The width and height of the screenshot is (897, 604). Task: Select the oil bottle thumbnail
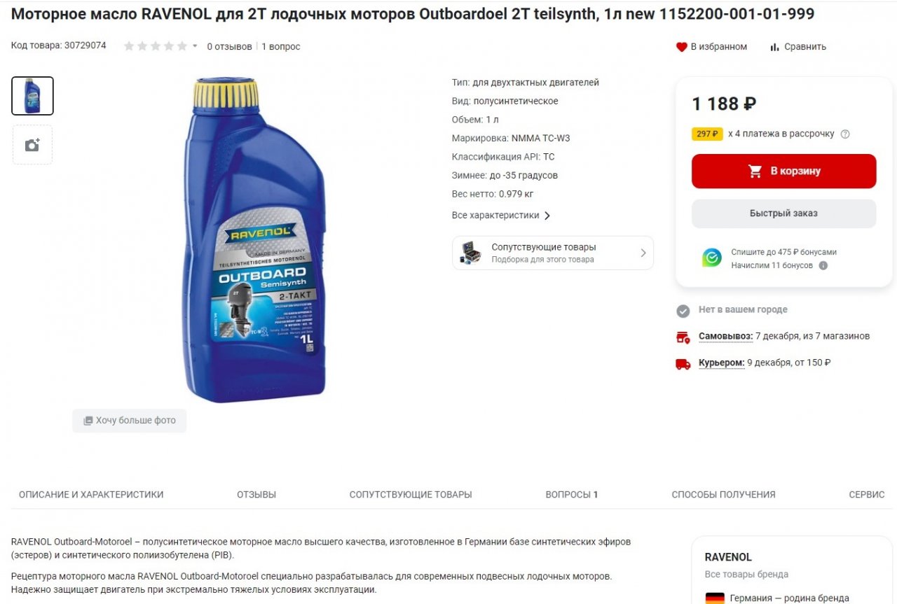[x=32, y=96]
